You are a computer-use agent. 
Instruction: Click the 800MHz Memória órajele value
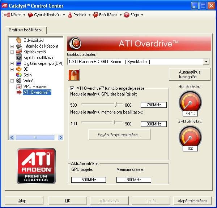[x=134, y=180]
